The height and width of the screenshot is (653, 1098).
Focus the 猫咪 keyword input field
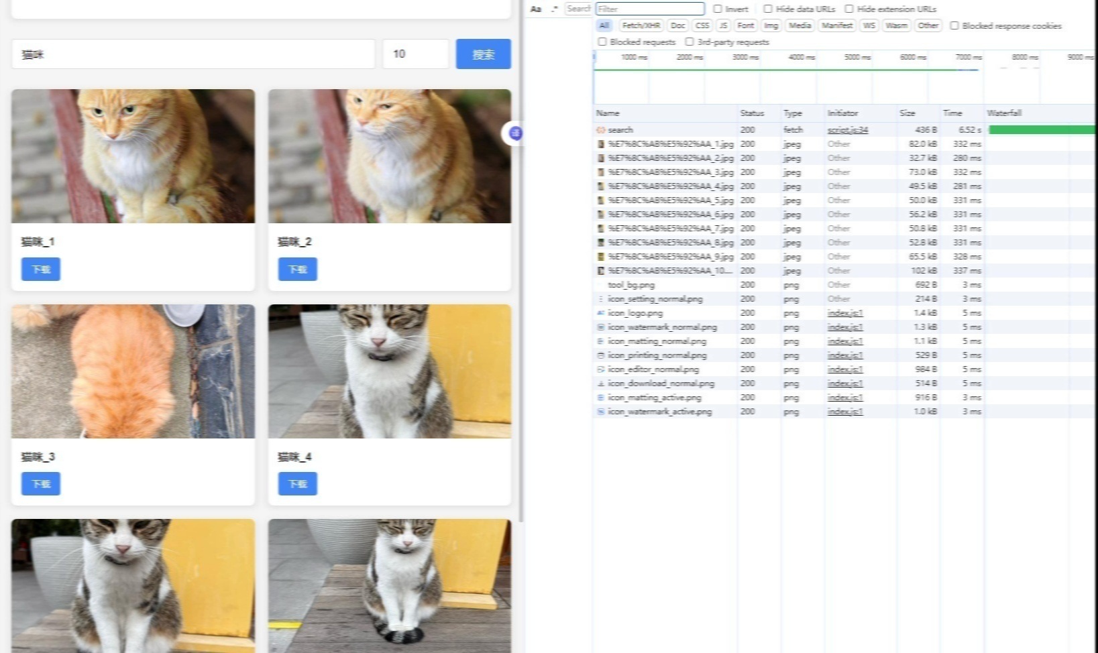click(x=193, y=54)
